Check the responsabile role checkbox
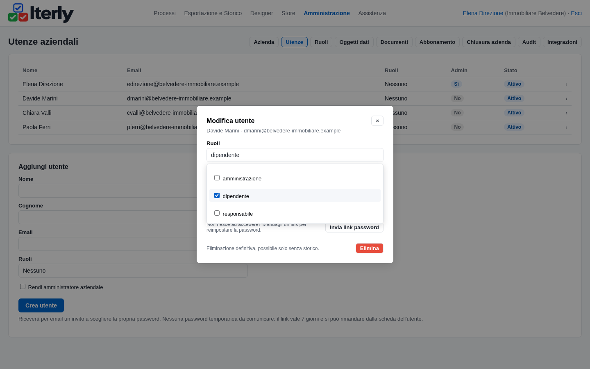Viewport: 590px width, 369px height. (x=217, y=213)
